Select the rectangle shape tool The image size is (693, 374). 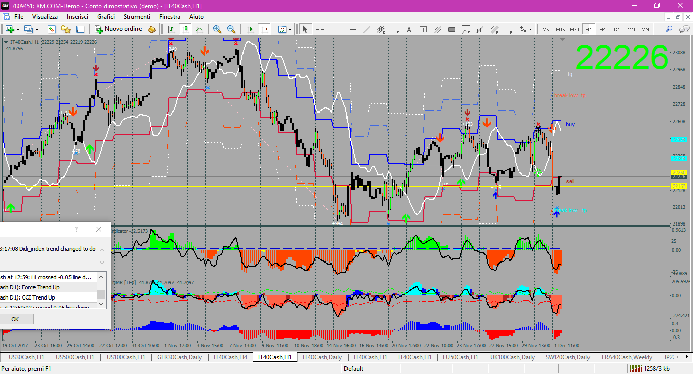(452, 29)
